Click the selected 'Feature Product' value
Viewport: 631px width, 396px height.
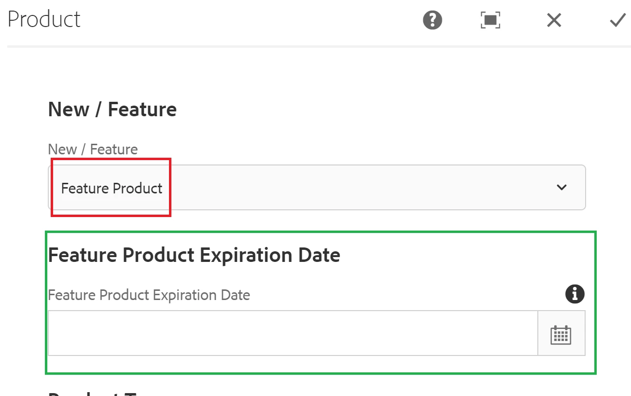coord(112,188)
